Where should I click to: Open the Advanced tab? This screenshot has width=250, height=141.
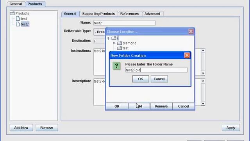152,14
